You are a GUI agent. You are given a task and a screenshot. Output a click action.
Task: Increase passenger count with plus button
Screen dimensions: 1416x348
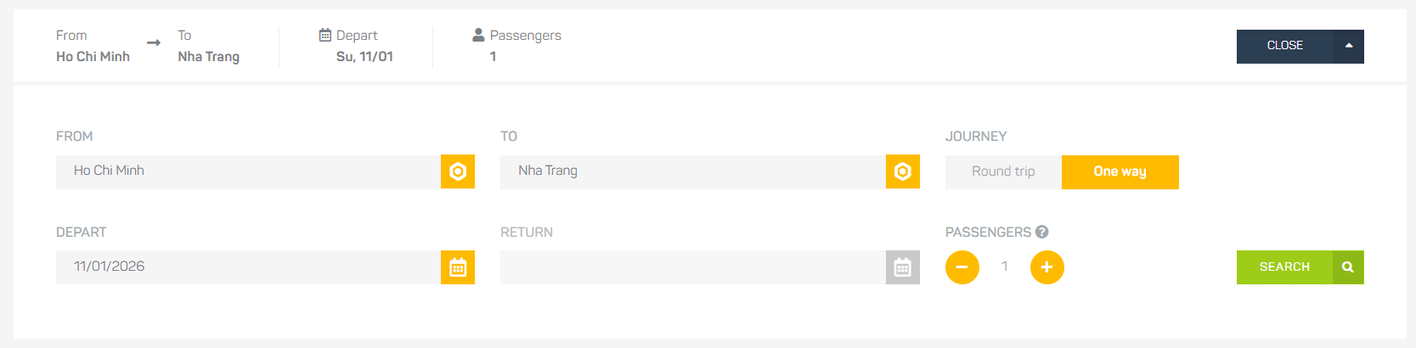tap(1046, 267)
